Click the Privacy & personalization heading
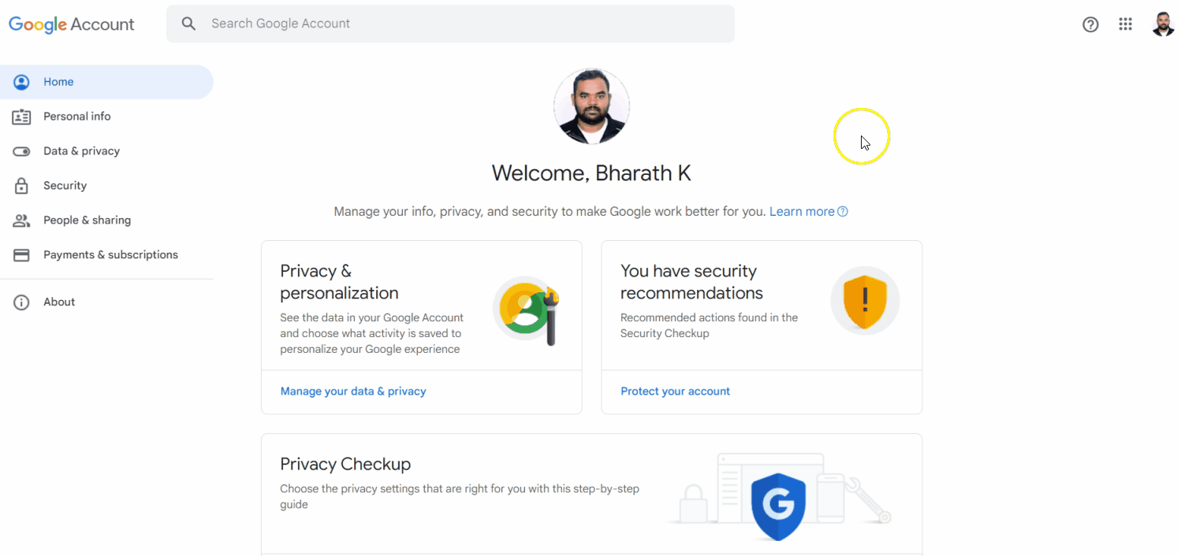This screenshot has width=1181, height=556. (x=339, y=282)
